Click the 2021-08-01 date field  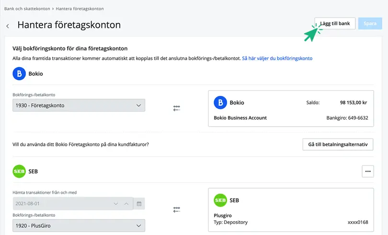coord(73,203)
